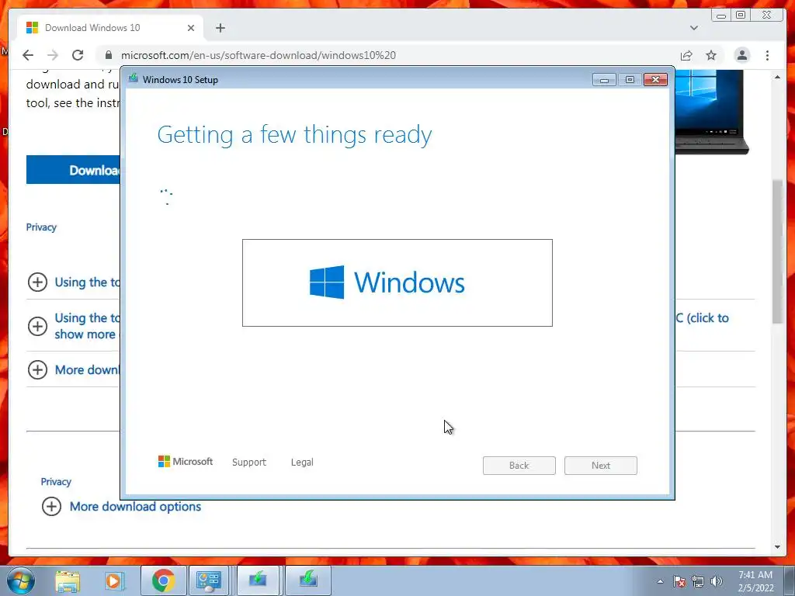The height and width of the screenshot is (596, 795).
Task: Open the Legal link in Setup window
Action: point(302,463)
